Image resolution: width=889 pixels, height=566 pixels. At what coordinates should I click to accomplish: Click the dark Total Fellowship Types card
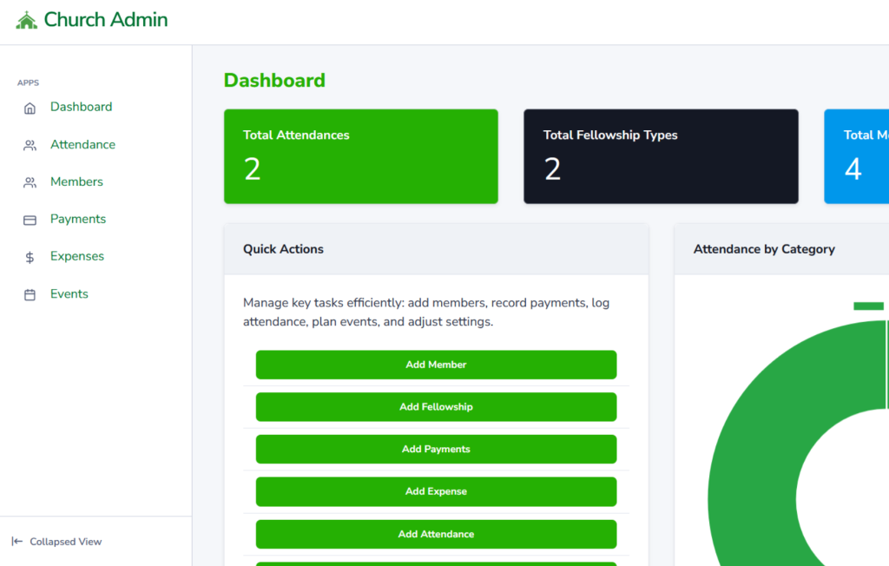(661, 156)
